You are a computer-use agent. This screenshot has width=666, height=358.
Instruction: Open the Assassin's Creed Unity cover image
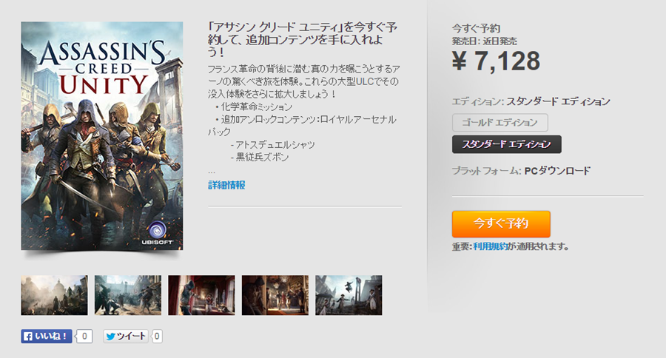pyautogui.click(x=102, y=136)
